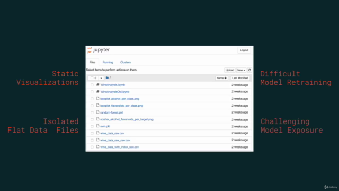
Task: Open svm.pkl file
Action: point(105,126)
